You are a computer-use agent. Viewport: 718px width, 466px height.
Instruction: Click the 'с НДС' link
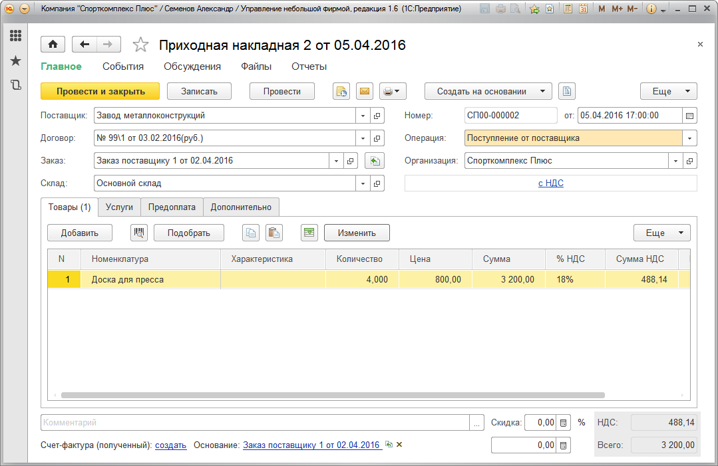point(550,183)
